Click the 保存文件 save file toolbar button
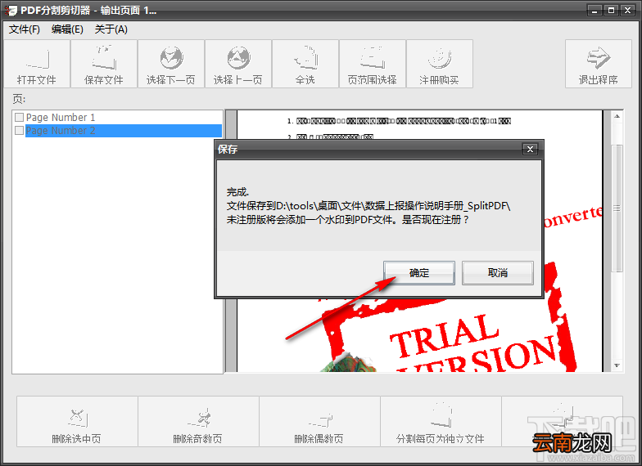Screen dimensions: 642x466 click(104, 64)
